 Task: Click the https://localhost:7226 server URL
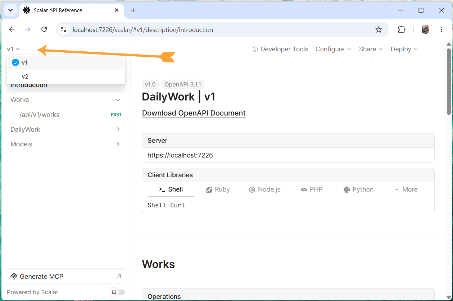click(x=180, y=155)
